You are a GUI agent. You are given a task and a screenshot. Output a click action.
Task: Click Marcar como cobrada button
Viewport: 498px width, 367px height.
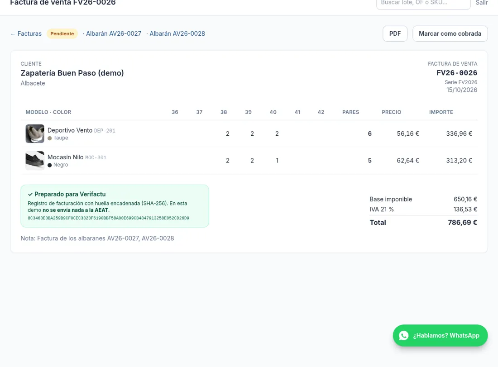click(450, 33)
